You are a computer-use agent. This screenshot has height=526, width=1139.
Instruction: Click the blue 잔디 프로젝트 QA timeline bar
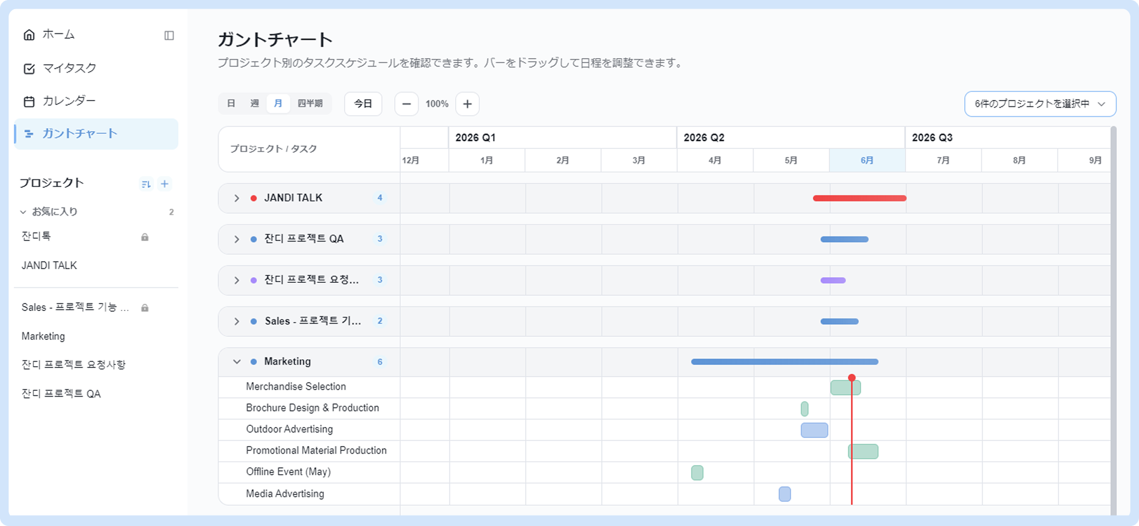[x=844, y=239]
